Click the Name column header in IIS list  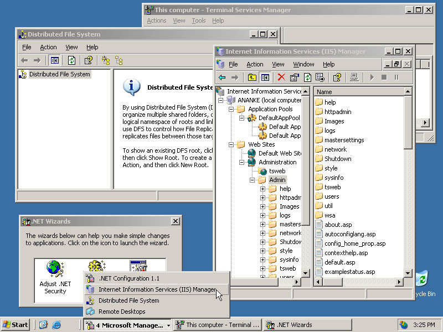359,92
